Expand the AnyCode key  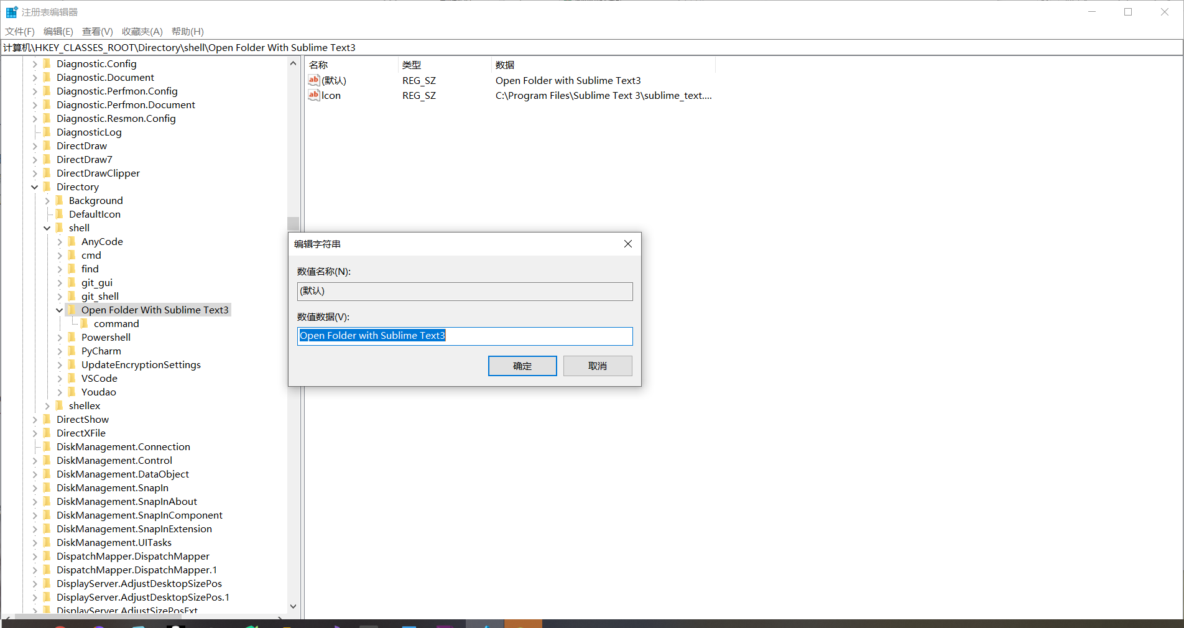pos(60,241)
